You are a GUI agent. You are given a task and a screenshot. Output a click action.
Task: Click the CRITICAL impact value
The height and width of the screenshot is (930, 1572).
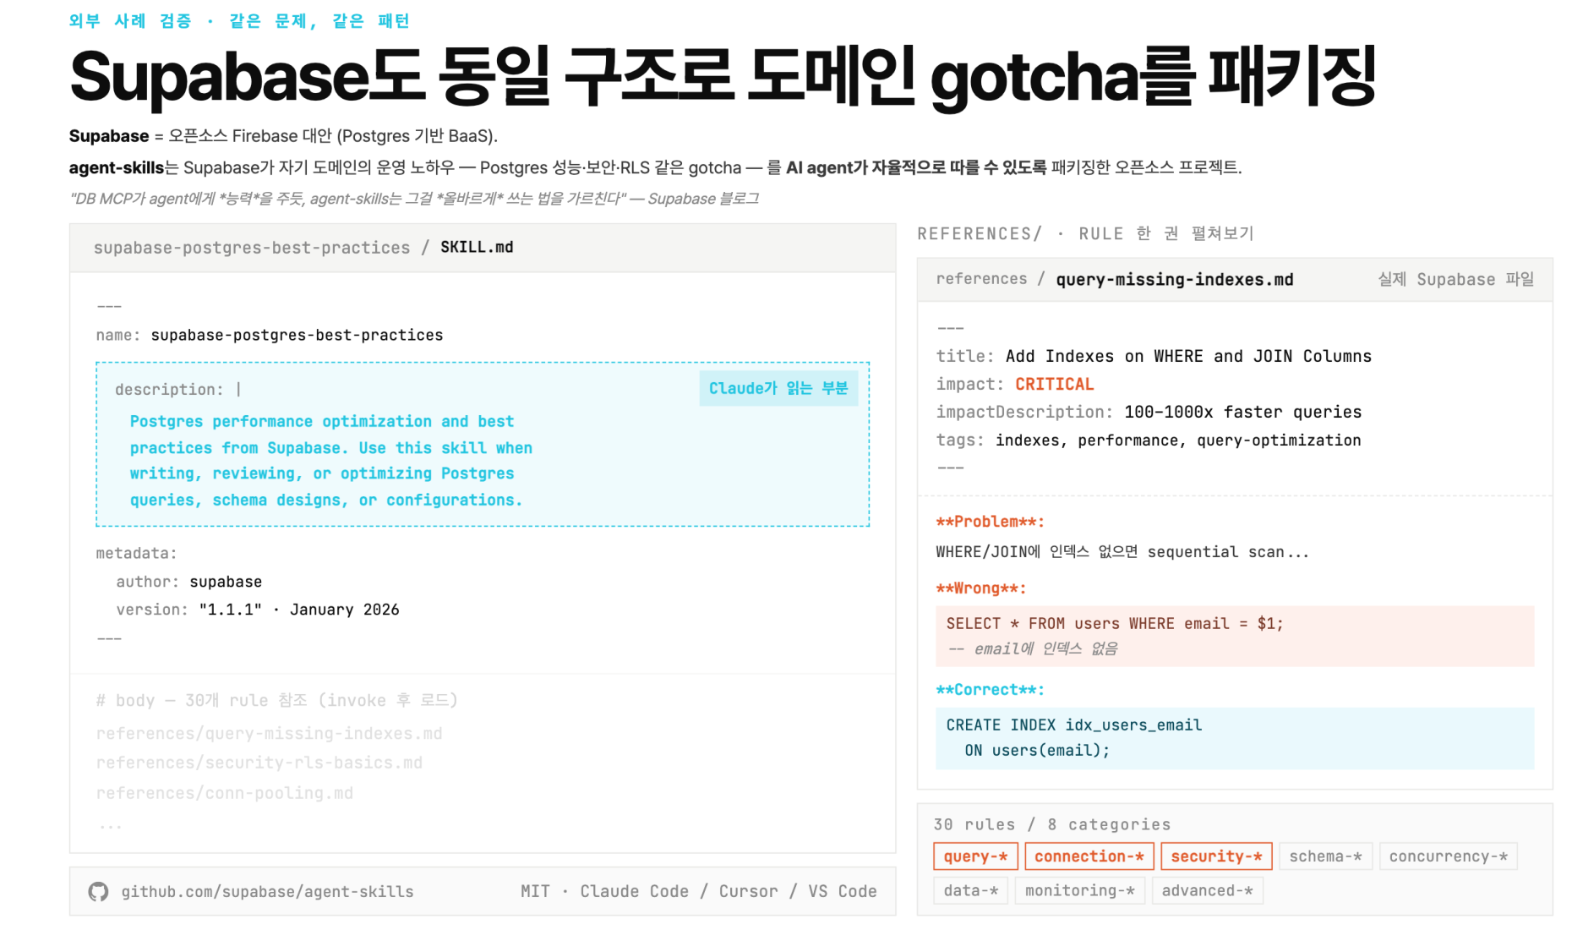pyautogui.click(x=1054, y=384)
